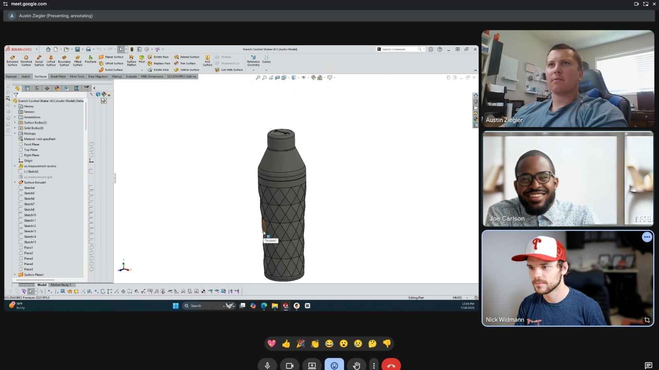Image resolution: width=659 pixels, height=370 pixels.
Task: Open Appearances in the right task pane
Action: (x=476, y=119)
